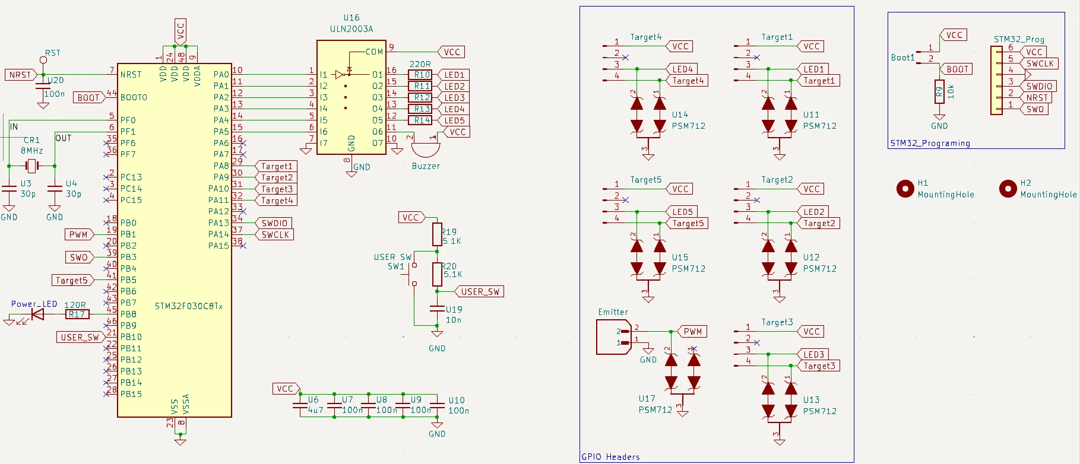This screenshot has width=1080, height=464.
Task: Click the VCC label above resistor R19
Action: [412, 217]
